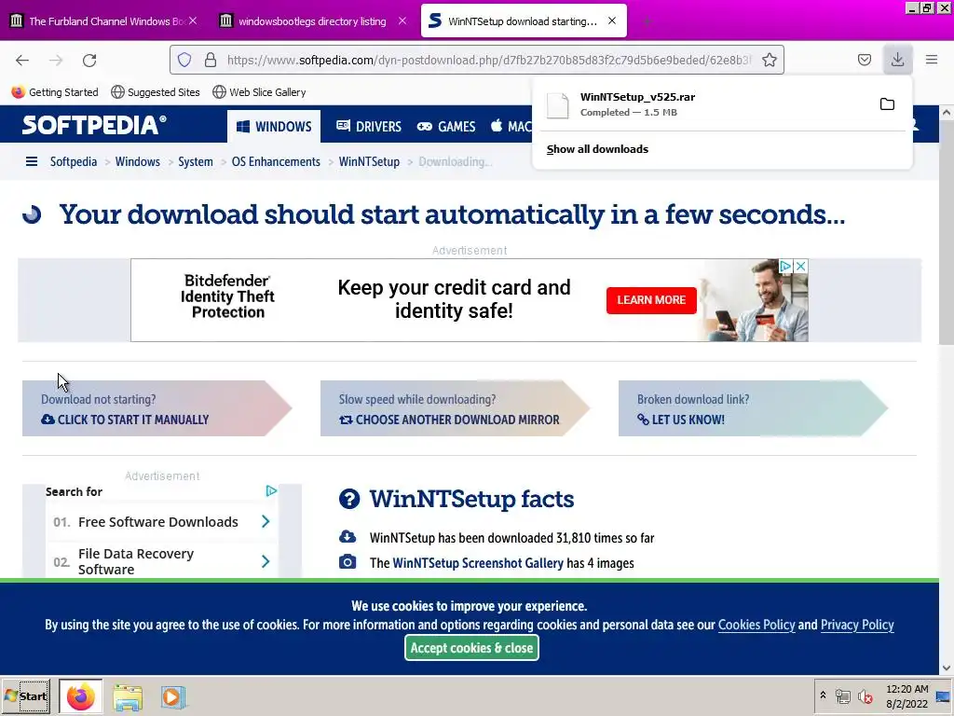Click the Softpedia breadcrumb link
This screenshot has height=716, width=954.
point(73,161)
